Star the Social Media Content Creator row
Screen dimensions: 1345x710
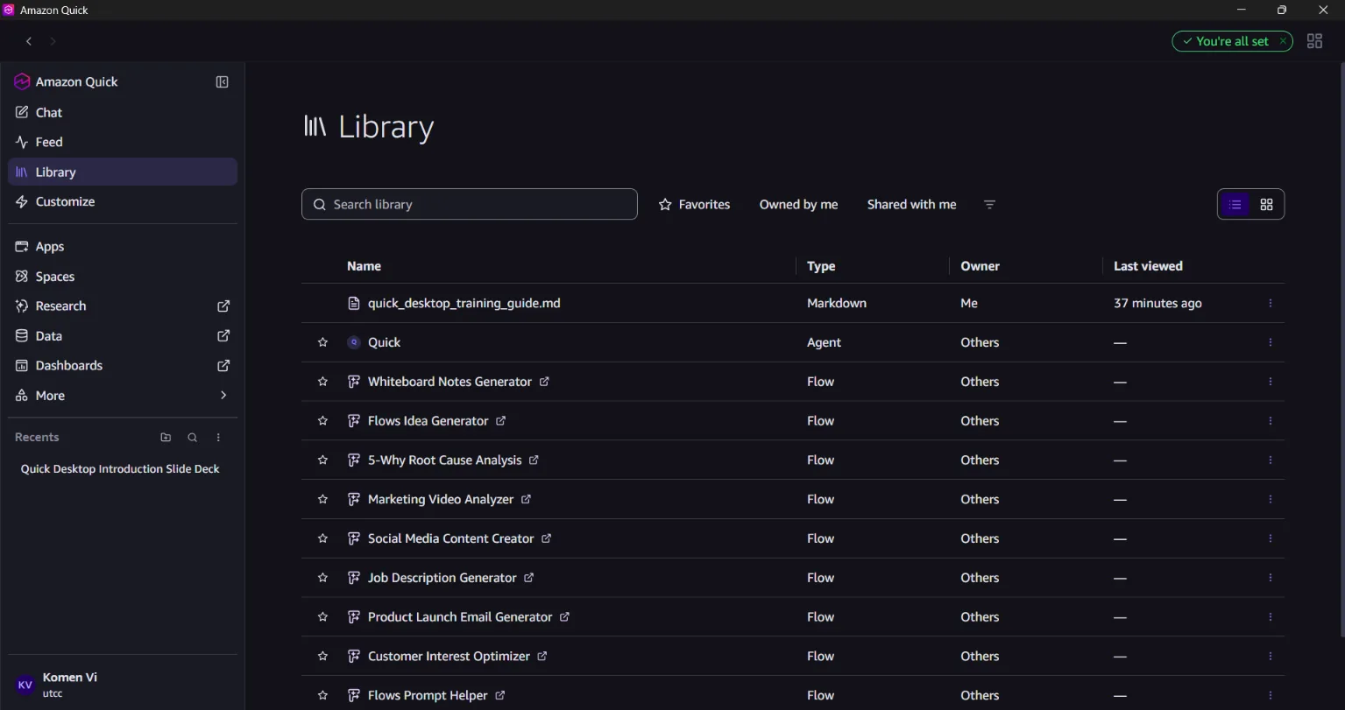tap(322, 538)
